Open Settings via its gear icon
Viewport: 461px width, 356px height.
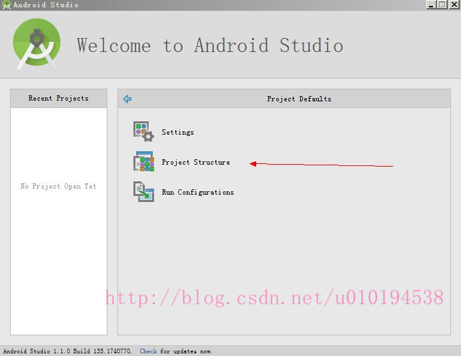click(143, 131)
